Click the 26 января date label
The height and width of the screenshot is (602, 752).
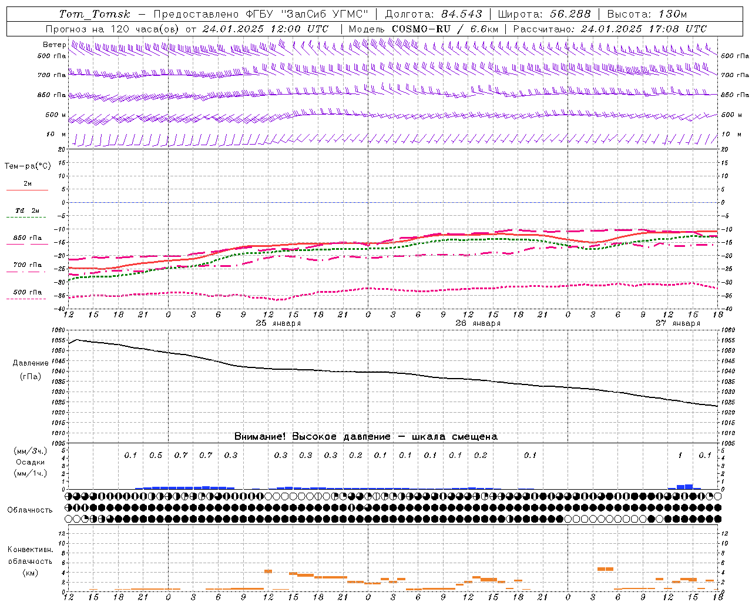(x=478, y=323)
